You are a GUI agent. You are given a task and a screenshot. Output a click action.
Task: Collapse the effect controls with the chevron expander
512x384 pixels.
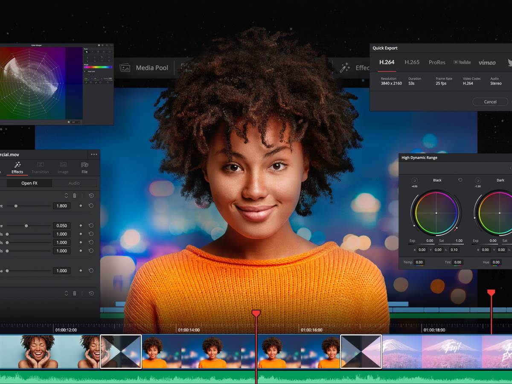(67, 196)
